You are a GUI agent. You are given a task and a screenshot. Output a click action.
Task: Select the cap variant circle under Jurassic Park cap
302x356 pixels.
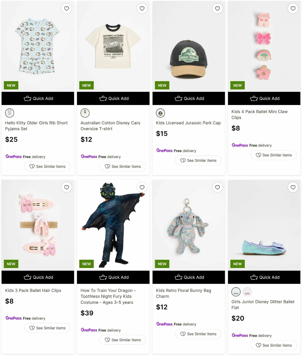coord(161,113)
